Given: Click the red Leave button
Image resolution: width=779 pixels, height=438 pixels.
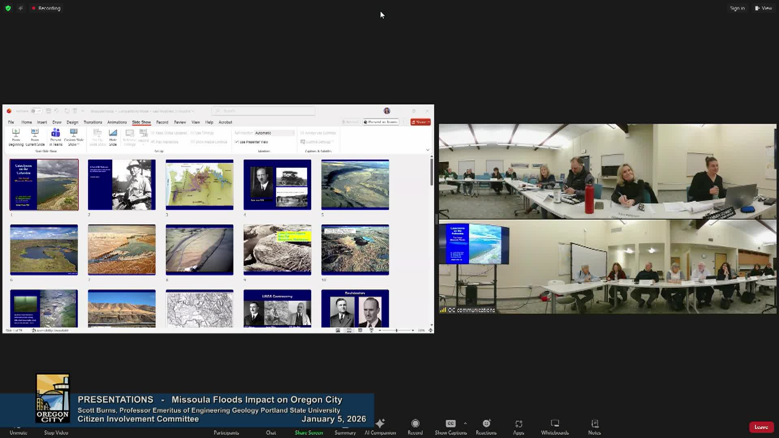Looking at the screenshot, I should click(761, 427).
